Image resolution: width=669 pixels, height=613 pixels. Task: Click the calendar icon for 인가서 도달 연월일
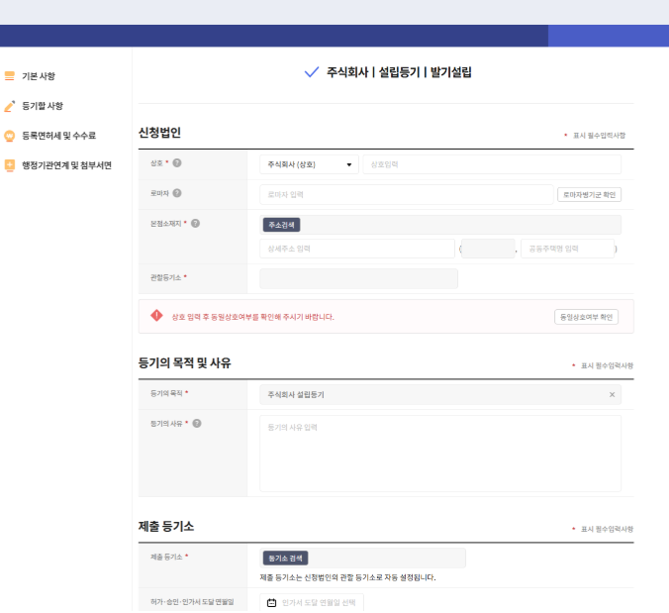click(272, 602)
